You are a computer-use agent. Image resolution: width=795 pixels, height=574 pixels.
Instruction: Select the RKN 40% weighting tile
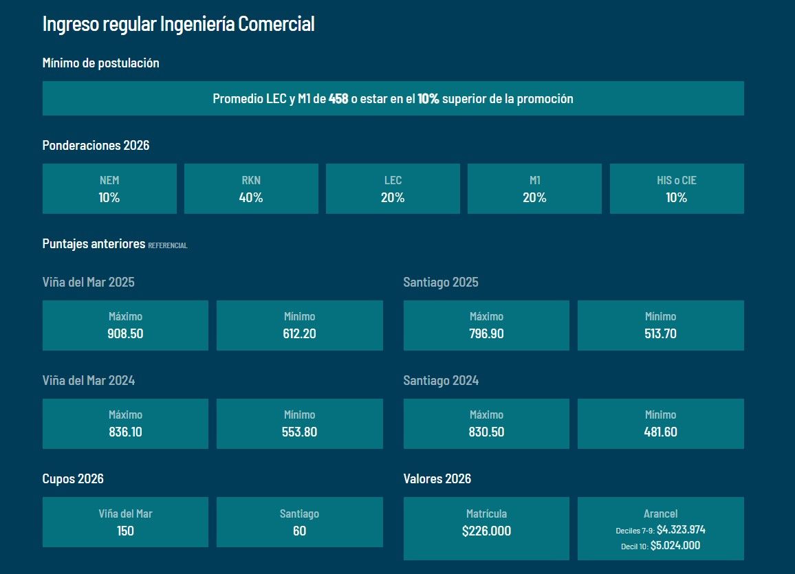(x=251, y=189)
